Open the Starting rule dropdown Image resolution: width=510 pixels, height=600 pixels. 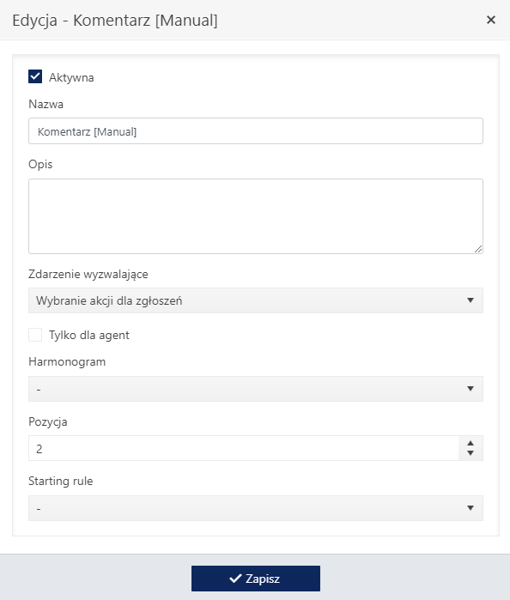click(256, 508)
